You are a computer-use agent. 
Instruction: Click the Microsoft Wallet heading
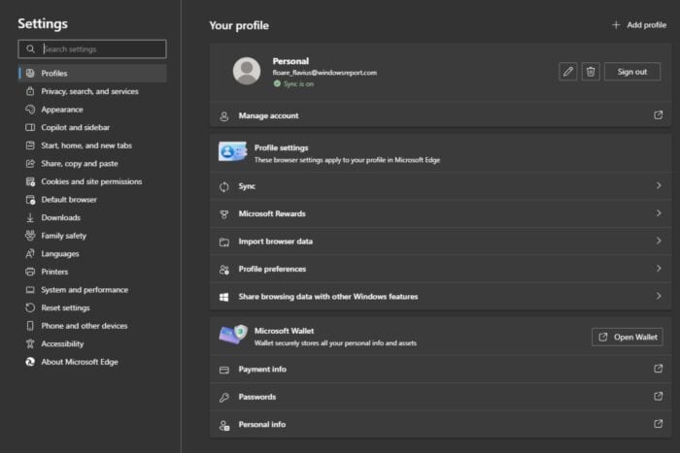(284, 331)
